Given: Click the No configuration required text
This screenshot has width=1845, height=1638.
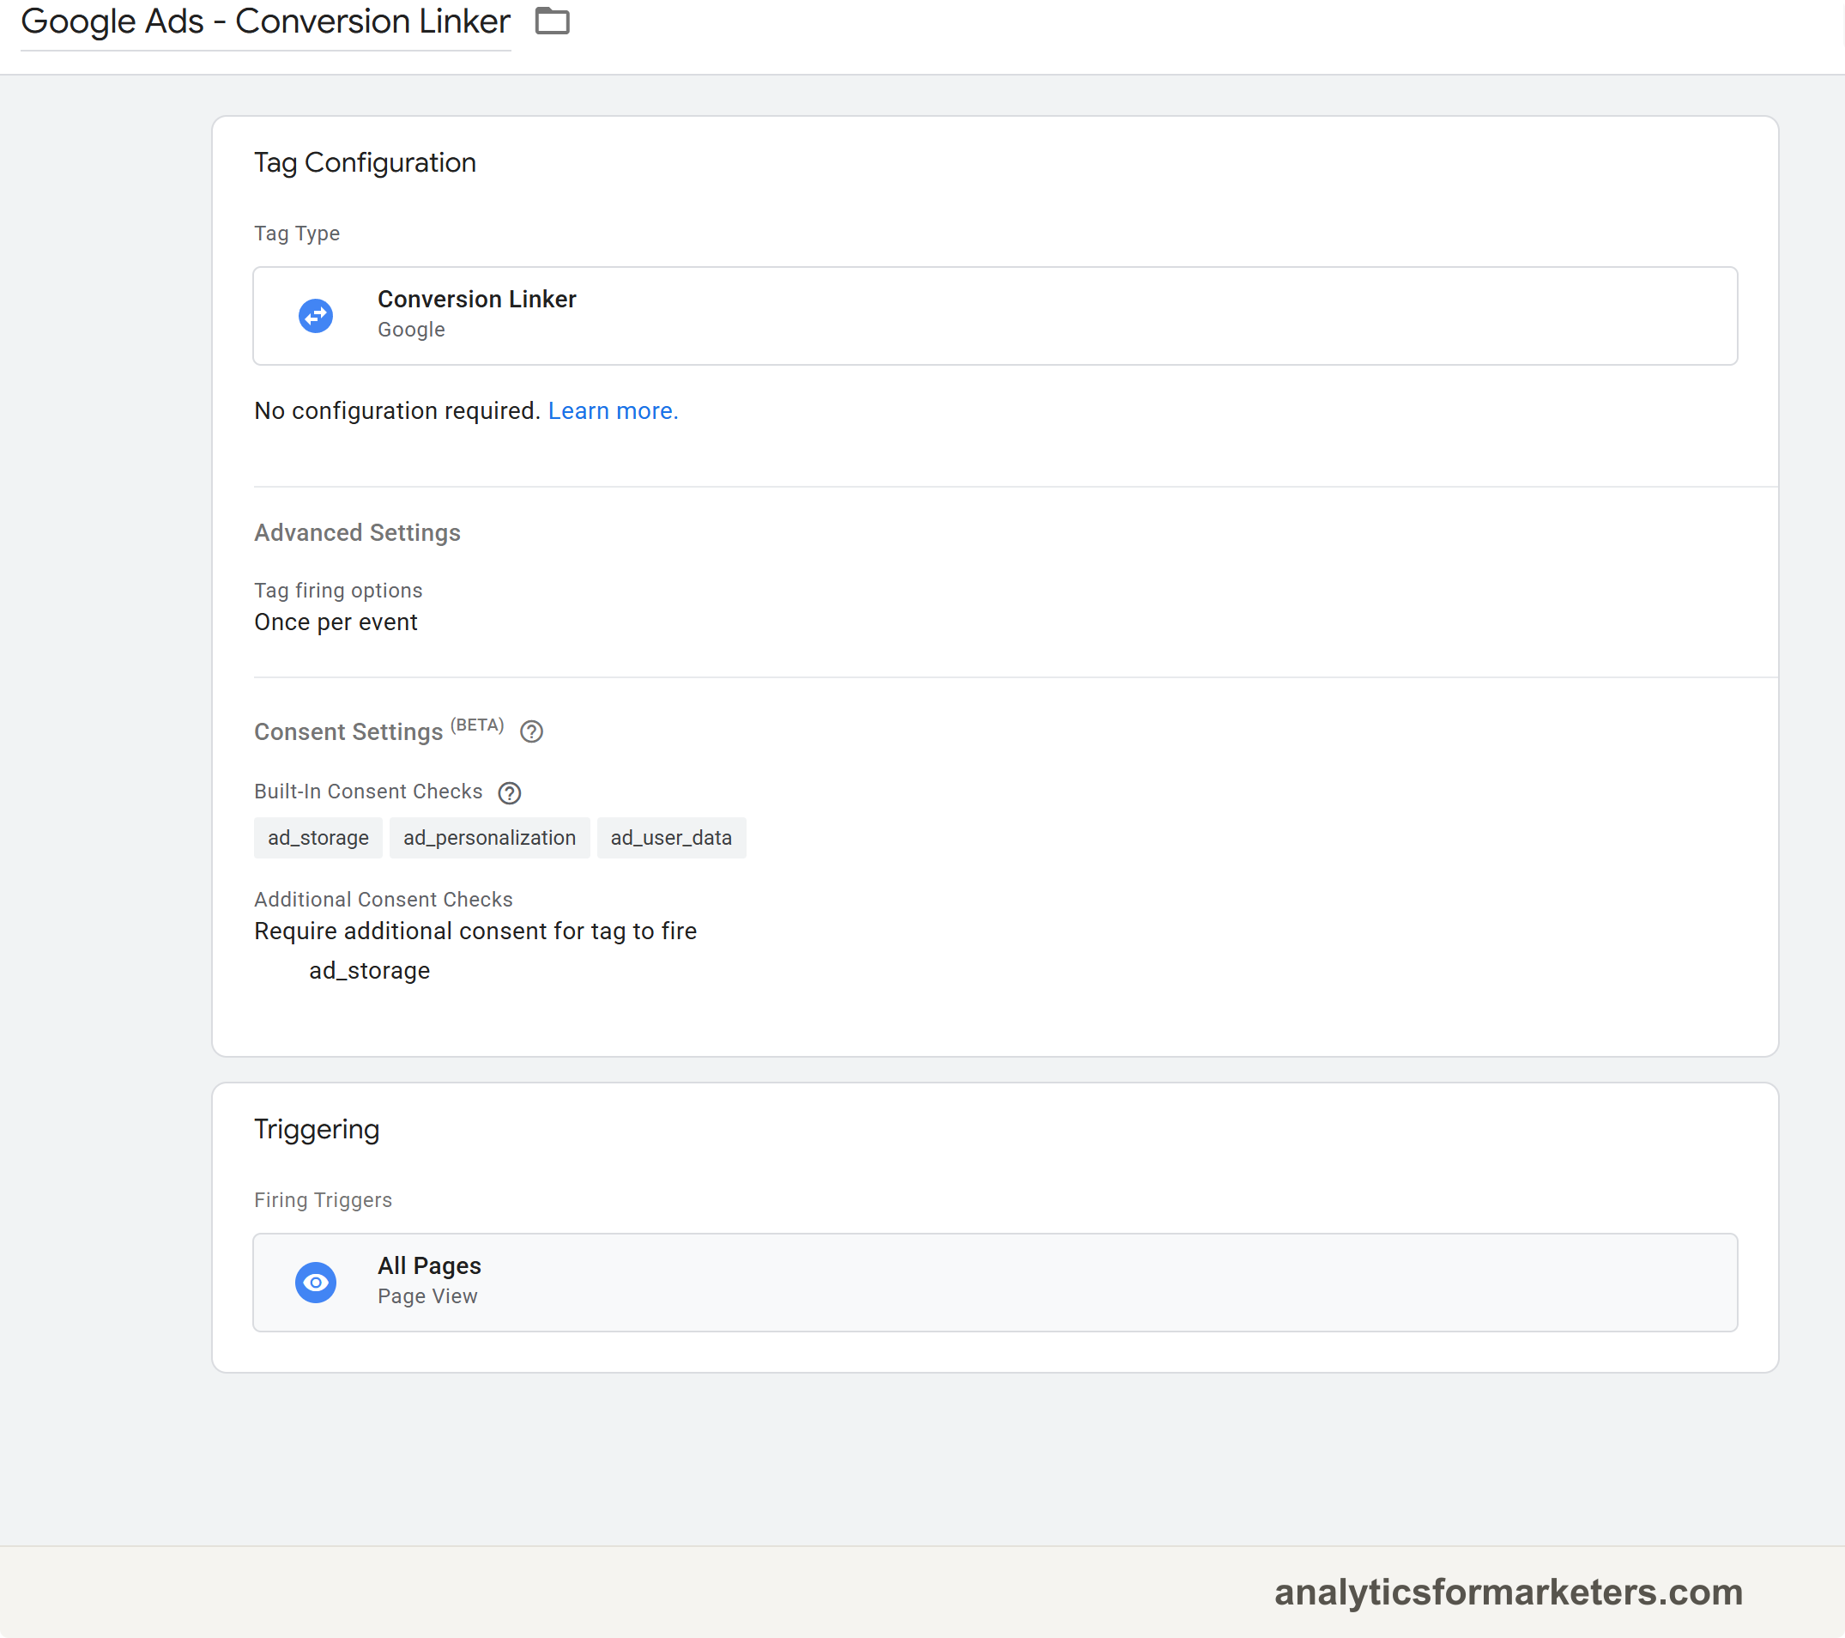Looking at the screenshot, I should pyautogui.click(x=397, y=411).
